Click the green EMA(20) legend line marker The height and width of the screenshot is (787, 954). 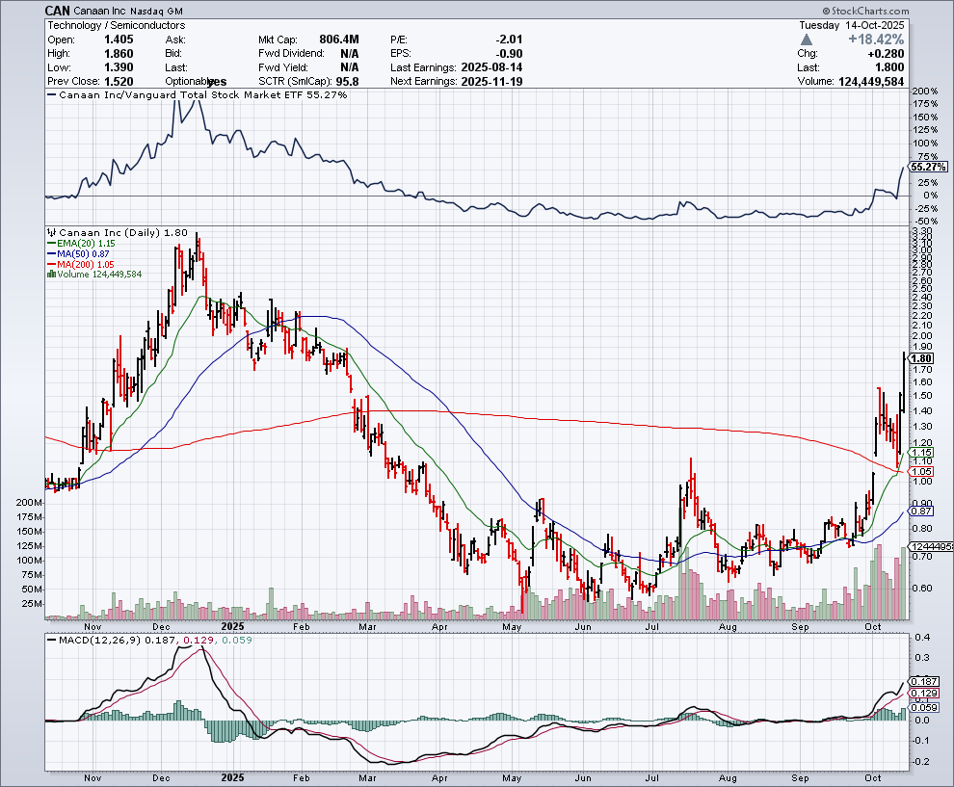(49, 243)
